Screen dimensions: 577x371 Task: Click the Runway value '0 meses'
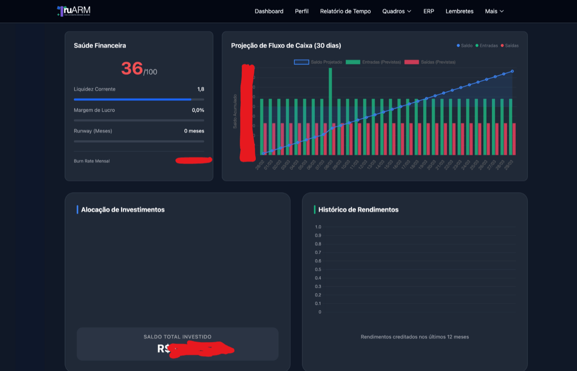[194, 131]
